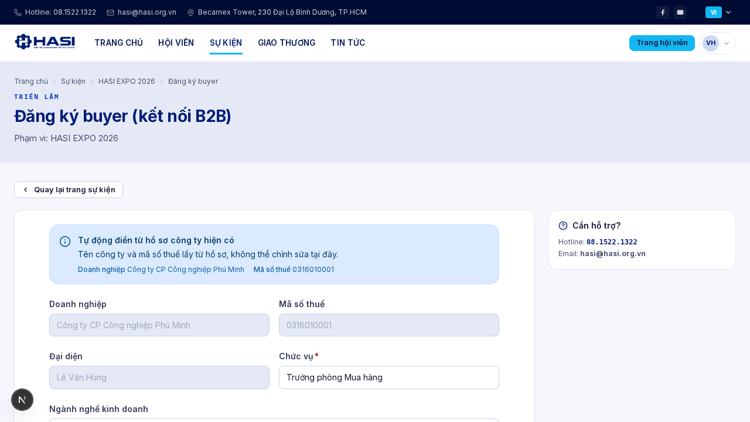
Task: Click the info icon in blue notice
Action: click(x=65, y=241)
